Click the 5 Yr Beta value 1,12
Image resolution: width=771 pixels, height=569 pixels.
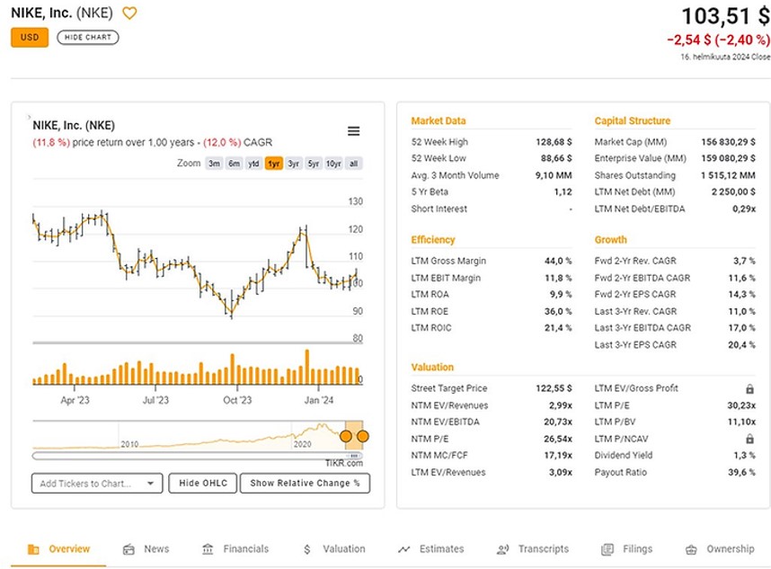pos(563,191)
